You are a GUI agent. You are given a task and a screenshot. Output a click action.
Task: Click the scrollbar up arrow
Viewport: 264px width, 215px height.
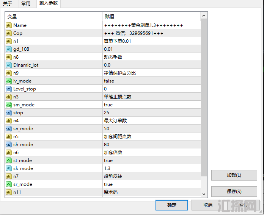pos(204,16)
